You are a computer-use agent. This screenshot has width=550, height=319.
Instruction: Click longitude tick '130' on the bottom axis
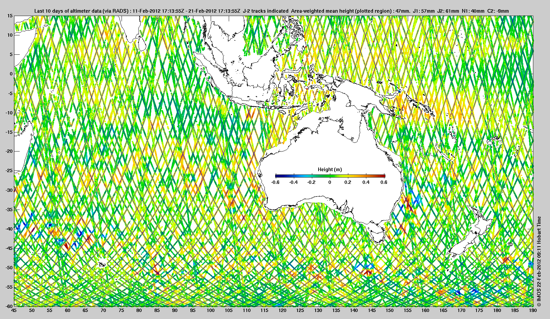click(318, 310)
